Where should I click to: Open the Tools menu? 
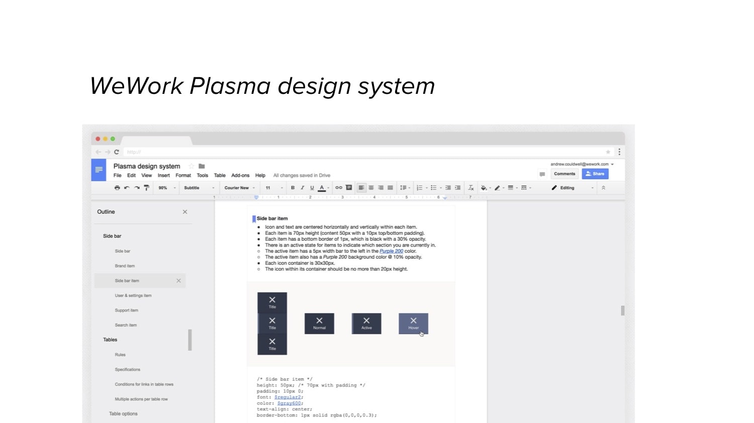[x=202, y=176]
